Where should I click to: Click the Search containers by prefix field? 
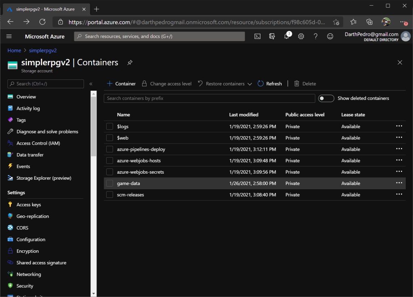pyautogui.click(x=209, y=98)
